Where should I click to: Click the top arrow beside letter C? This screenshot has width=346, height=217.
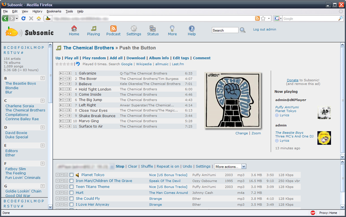[x=42, y=100]
